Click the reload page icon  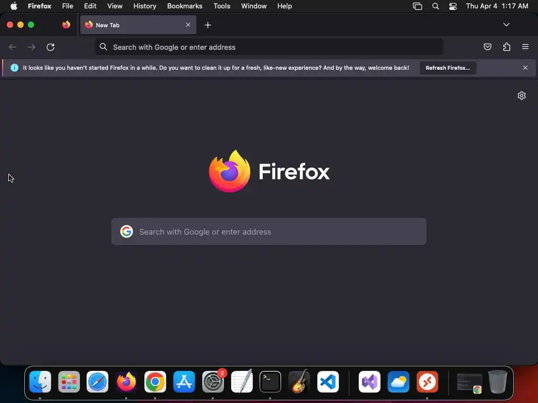(x=50, y=47)
